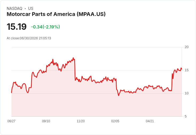Click the At close timestamp text
This screenshot has height=135, width=196.
coord(29,38)
